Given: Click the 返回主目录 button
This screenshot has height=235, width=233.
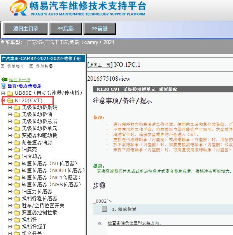Looking at the screenshot, I should pyautogui.click(x=25, y=28).
